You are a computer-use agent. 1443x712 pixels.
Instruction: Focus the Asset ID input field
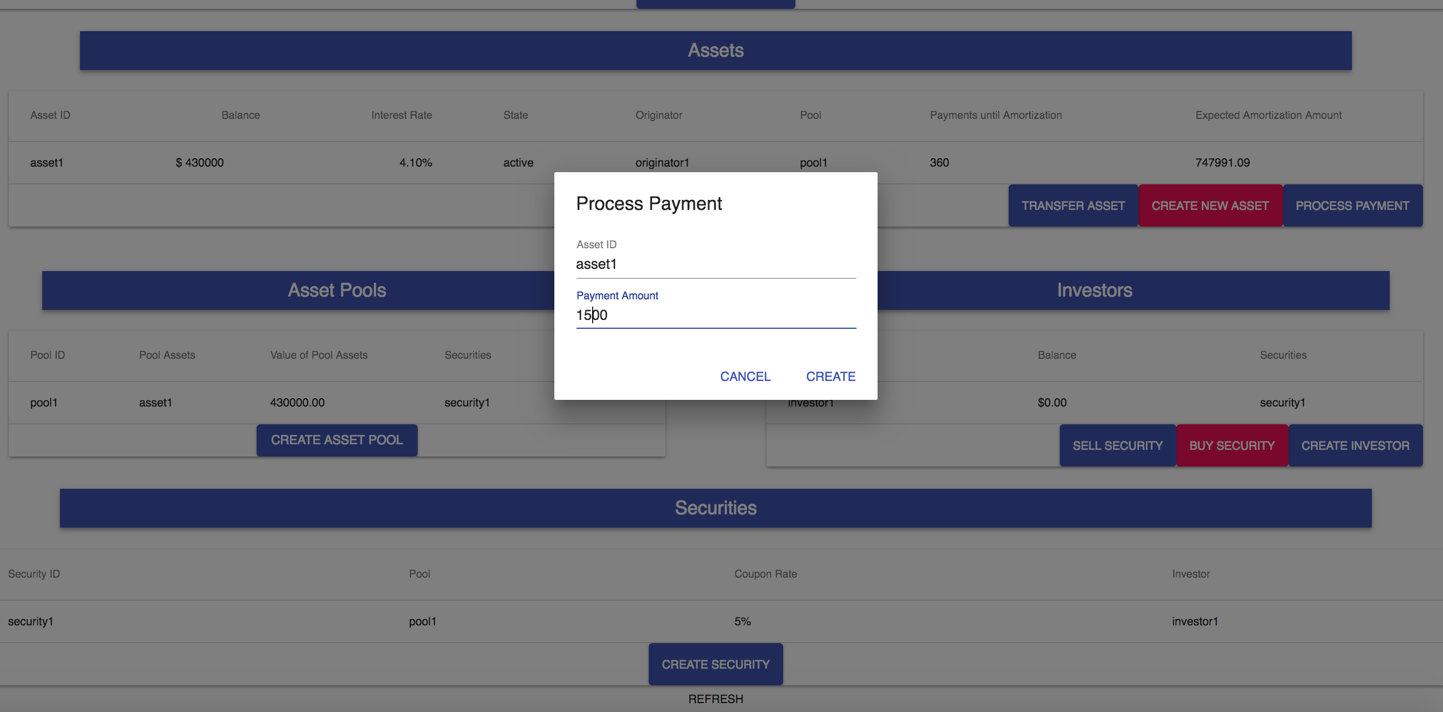tap(715, 264)
